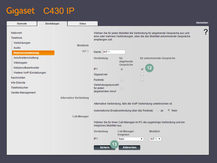Check Festnetz for incoming calls
The width and height of the screenshot is (217, 163).
pos(142,80)
